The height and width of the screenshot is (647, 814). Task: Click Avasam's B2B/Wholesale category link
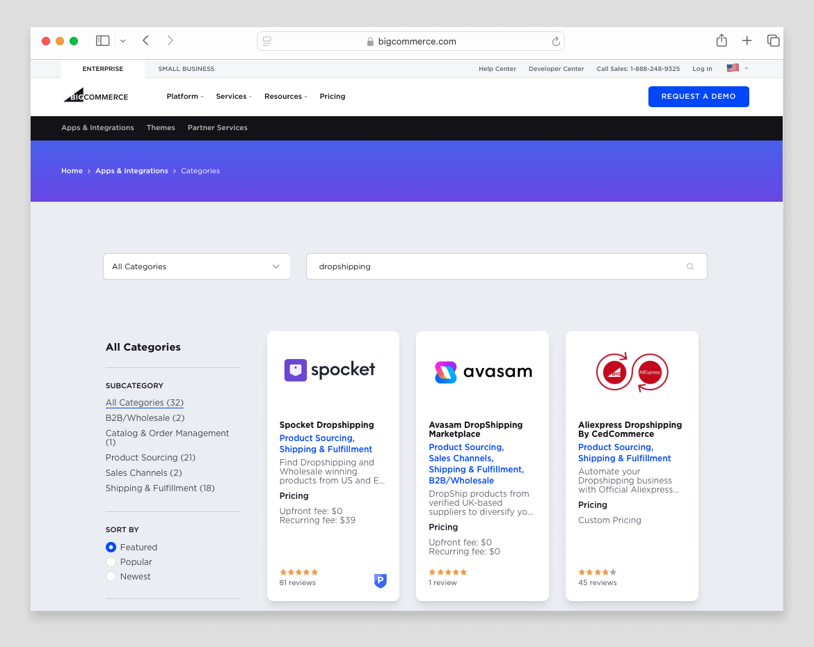pos(461,481)
